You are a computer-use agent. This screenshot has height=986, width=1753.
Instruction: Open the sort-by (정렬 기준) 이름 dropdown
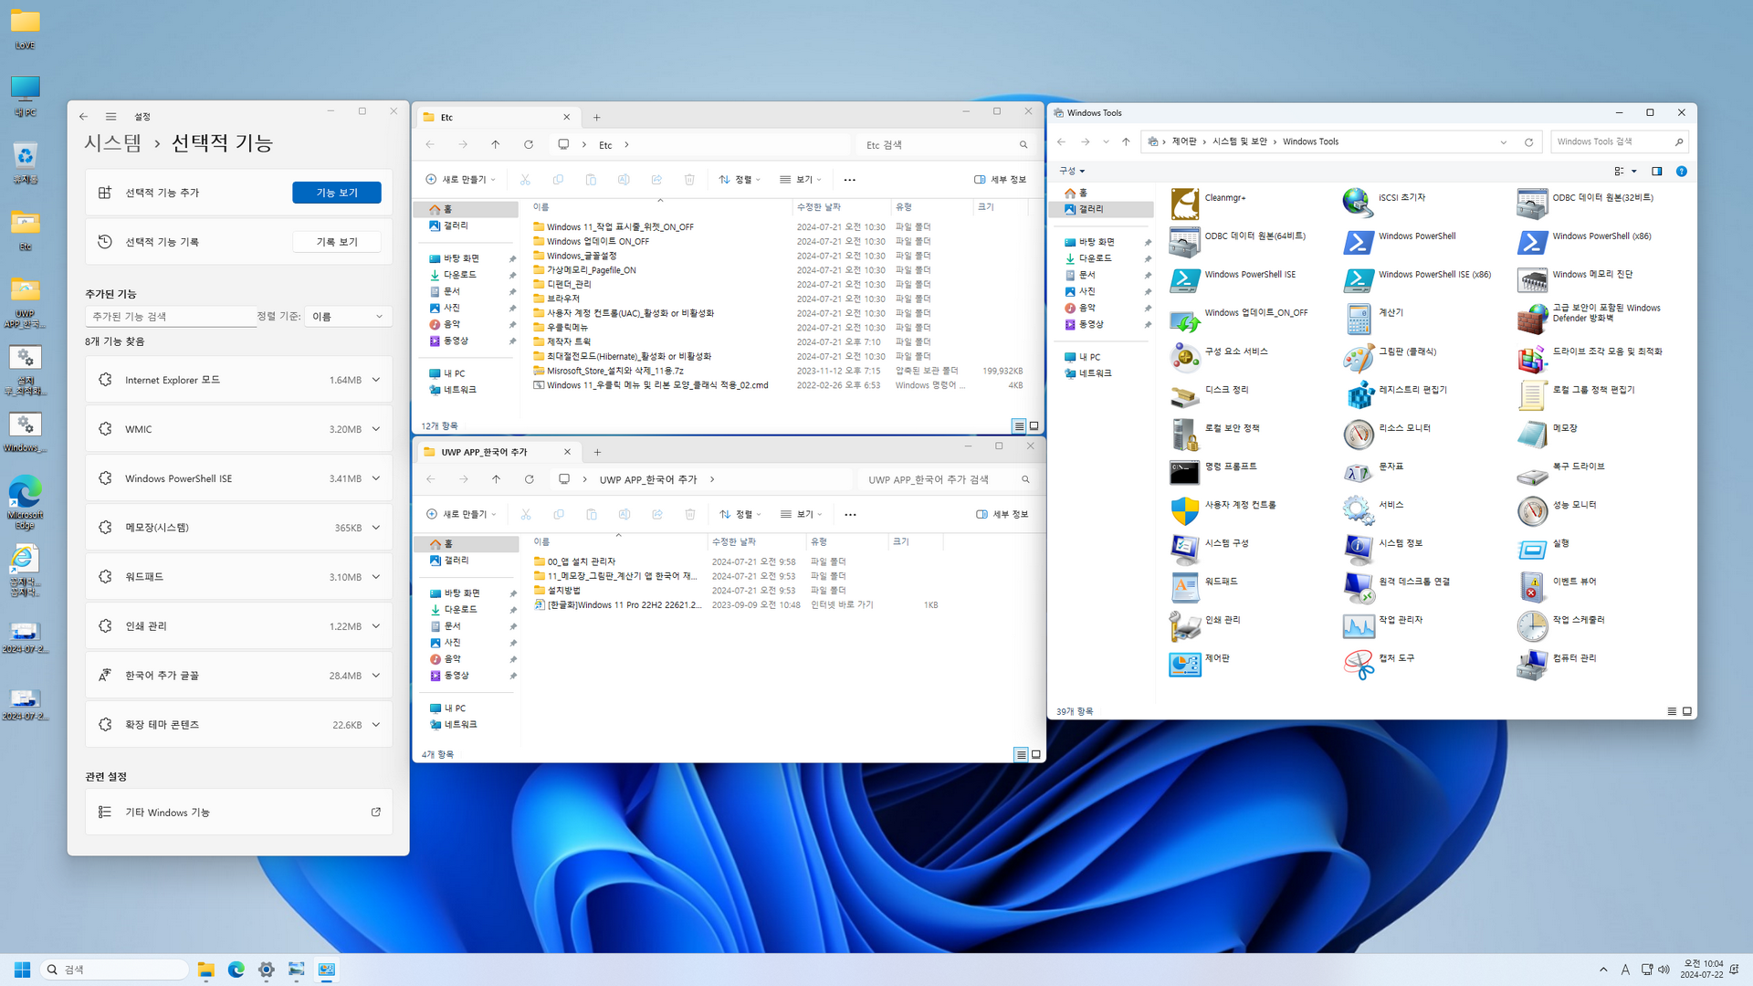click(347, 316)
